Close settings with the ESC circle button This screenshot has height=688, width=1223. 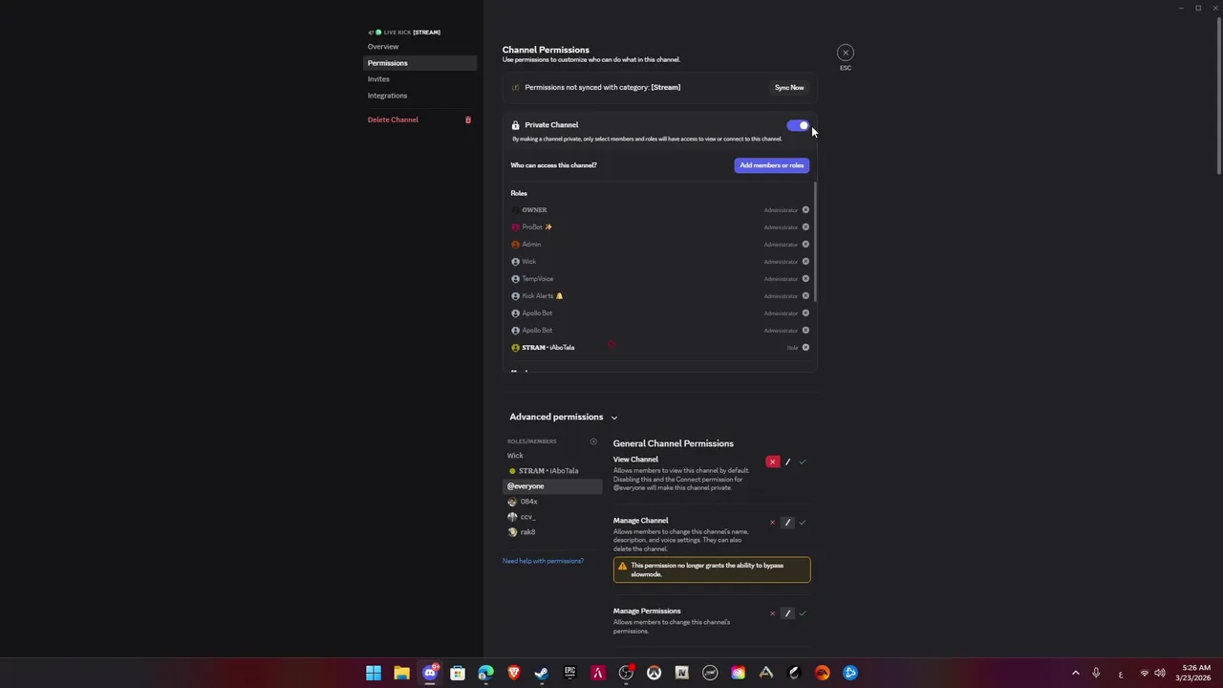846,53
